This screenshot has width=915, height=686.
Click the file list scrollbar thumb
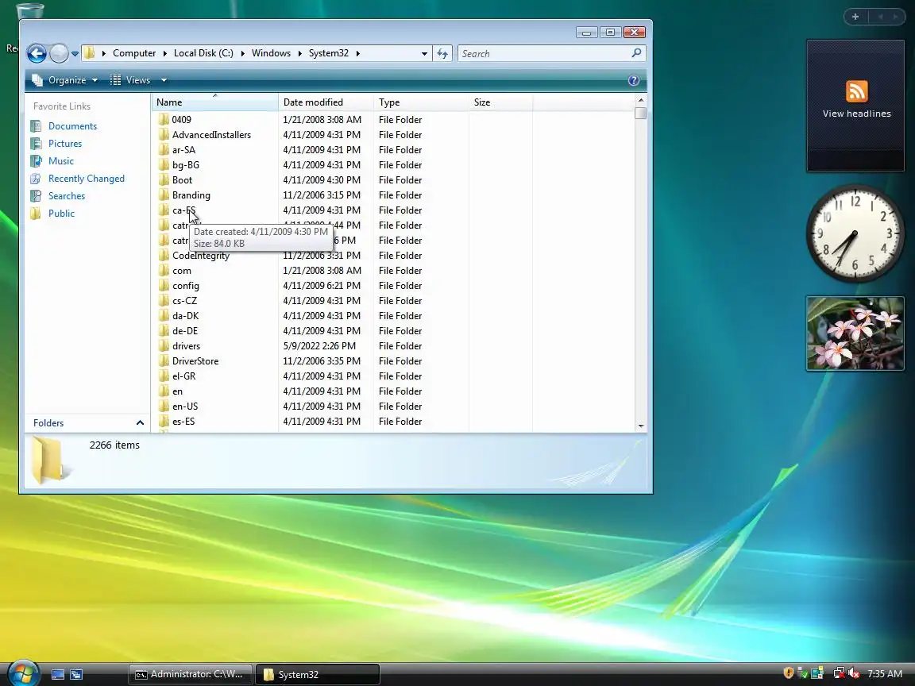tap(641, 114)
